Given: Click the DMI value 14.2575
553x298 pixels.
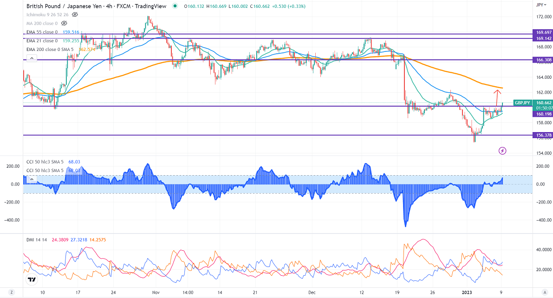Looking at the screenshot, I should 98,240.
